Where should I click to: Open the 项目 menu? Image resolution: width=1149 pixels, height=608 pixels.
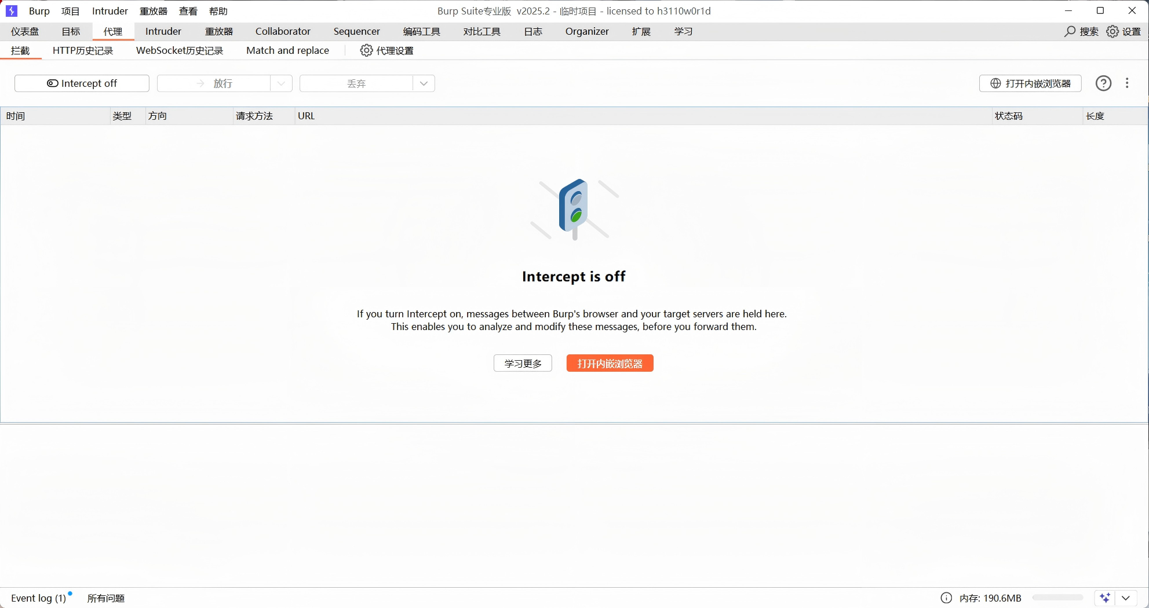click(x=71, y=11)
